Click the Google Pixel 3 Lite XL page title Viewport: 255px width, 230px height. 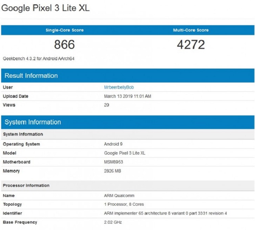(45, 8)
